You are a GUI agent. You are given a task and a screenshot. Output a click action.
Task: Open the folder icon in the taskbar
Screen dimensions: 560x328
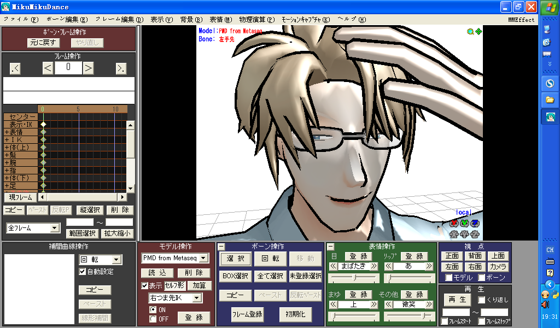(550, 100)
